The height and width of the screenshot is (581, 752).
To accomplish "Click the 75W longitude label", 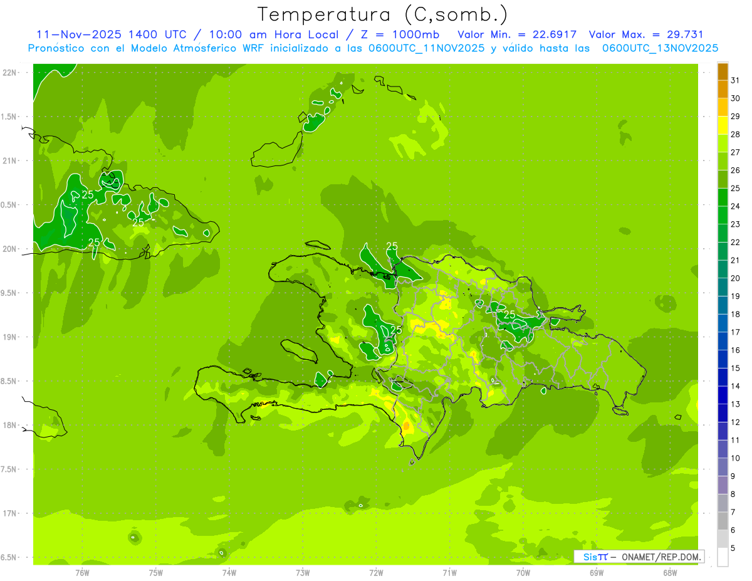I will (156, 572).
